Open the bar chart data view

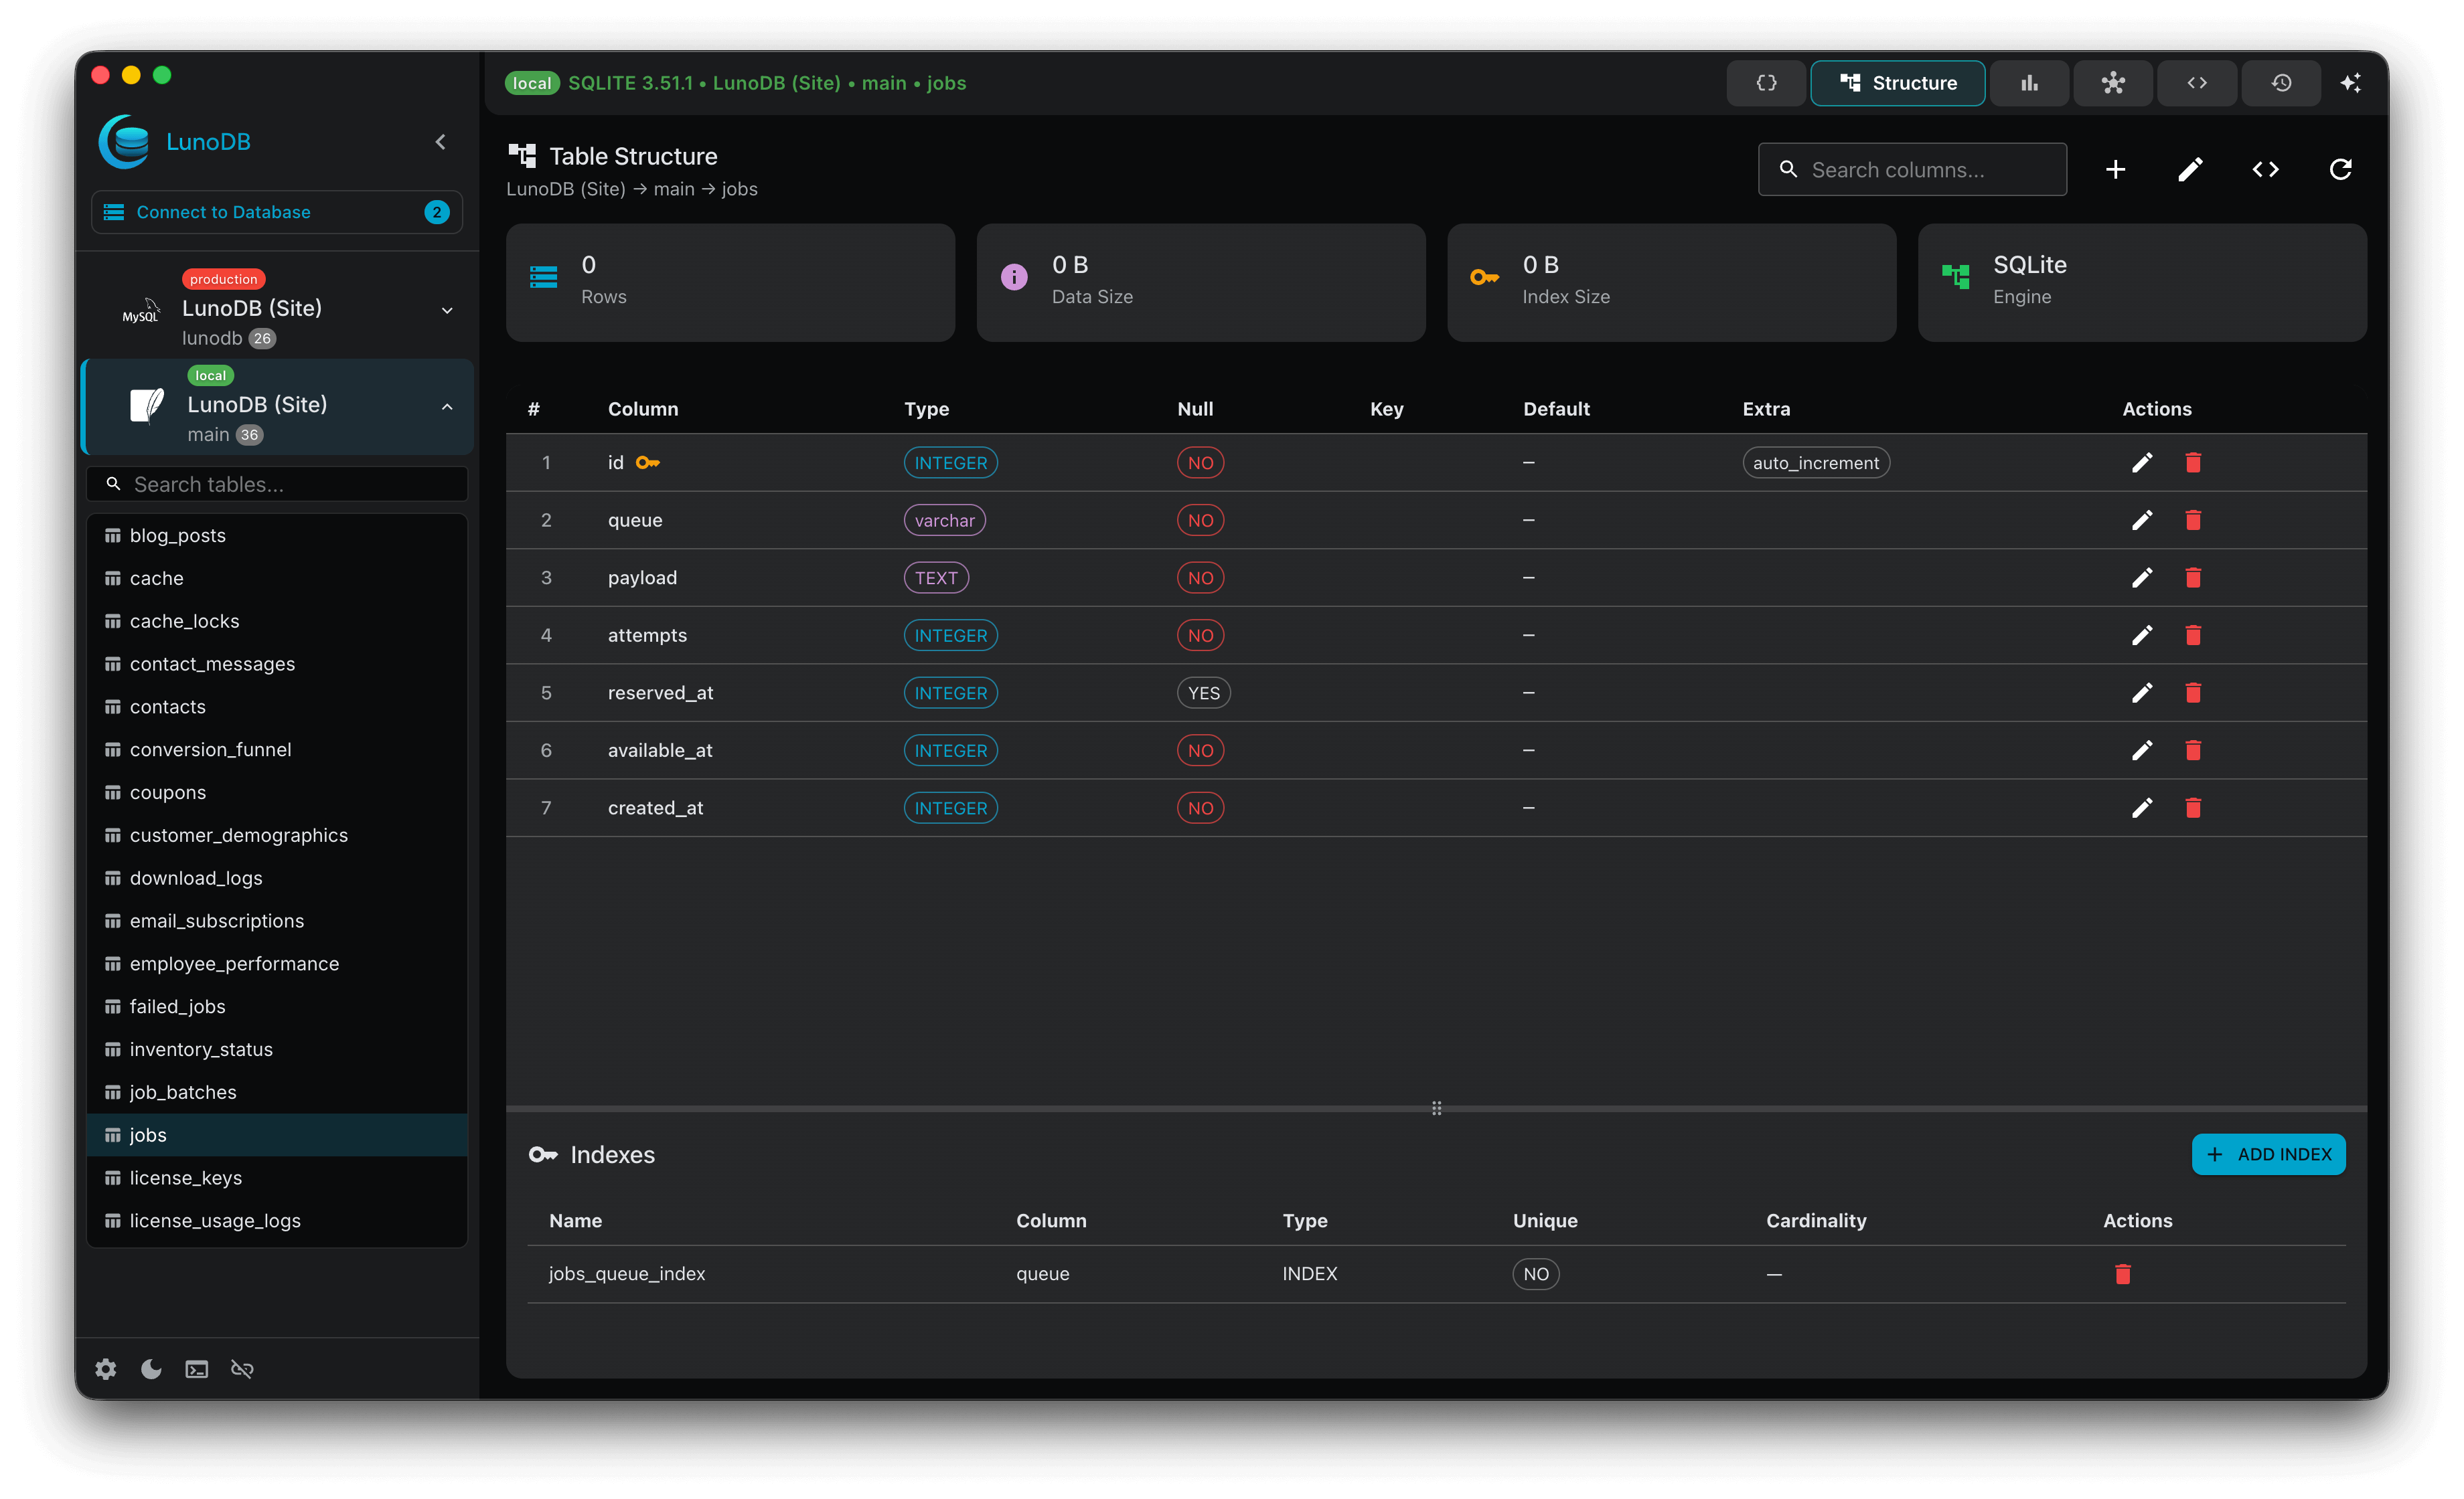coord(2029,83)
